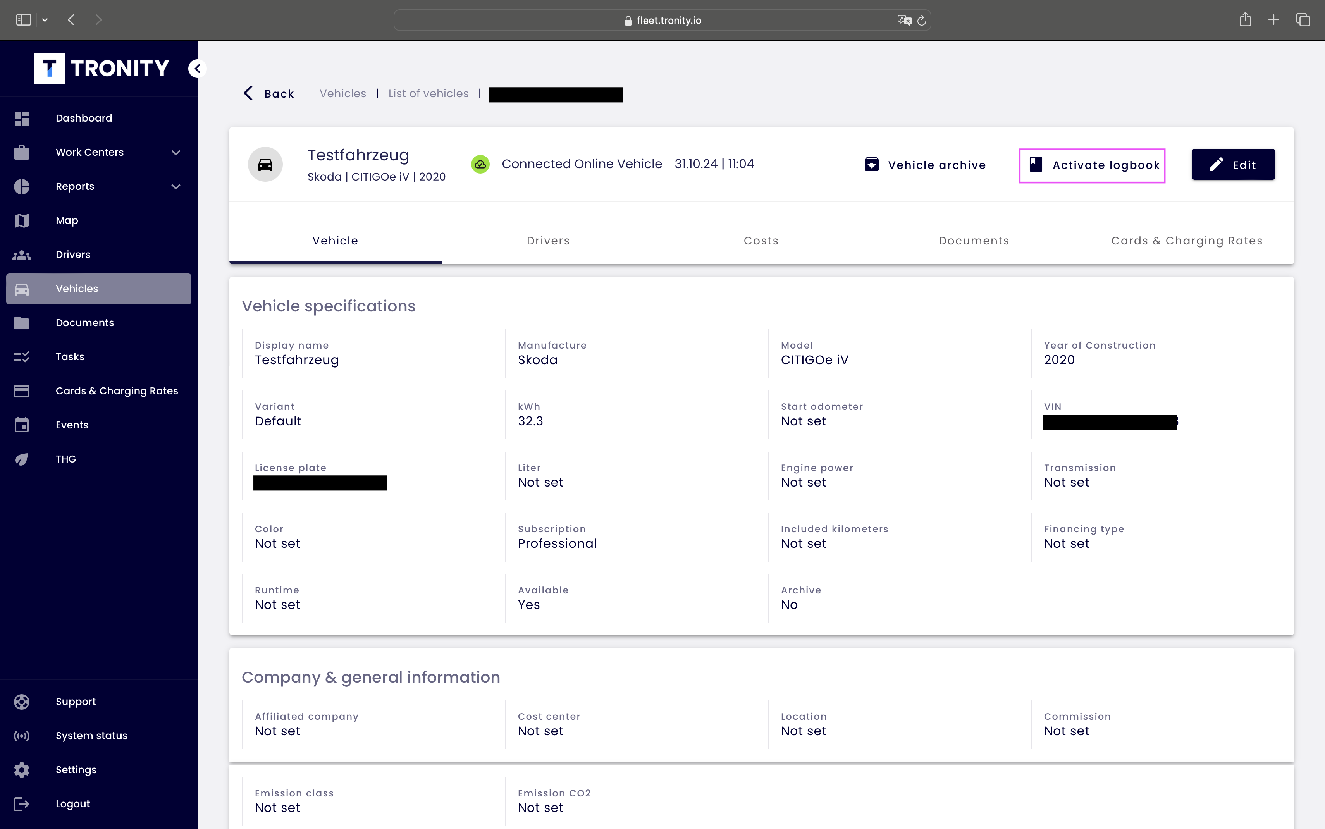The width and height of the screenshot is (1325, 829).
Task: Click the browser Share icon
Action: [x=1245, y=20]
